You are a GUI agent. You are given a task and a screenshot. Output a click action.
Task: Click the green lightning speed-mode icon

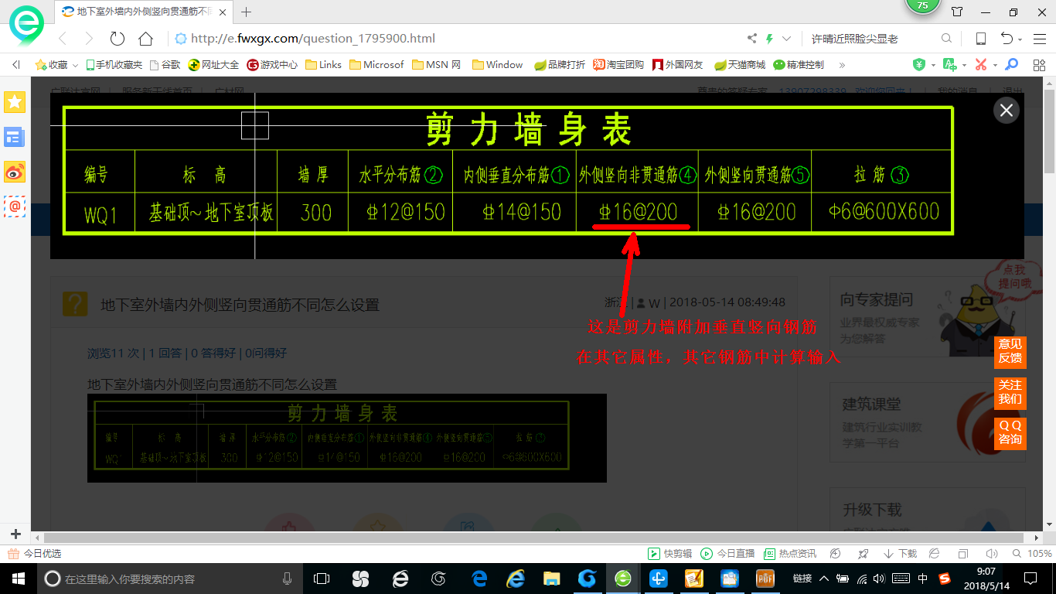[x=769, y=39]
